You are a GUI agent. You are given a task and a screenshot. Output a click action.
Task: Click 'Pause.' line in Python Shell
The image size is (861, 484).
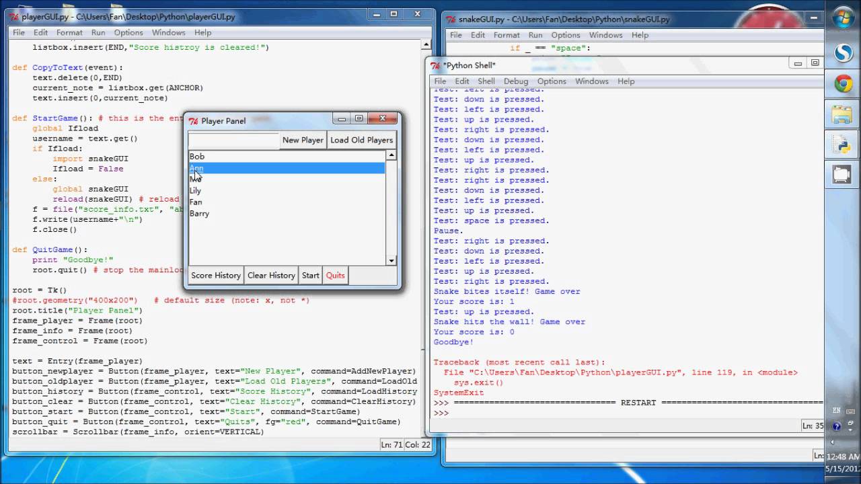click(449, 231)
